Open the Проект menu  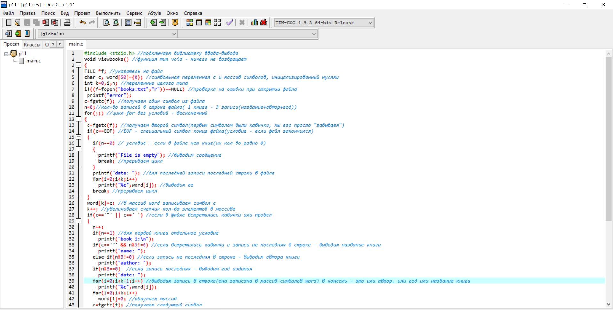82,13
